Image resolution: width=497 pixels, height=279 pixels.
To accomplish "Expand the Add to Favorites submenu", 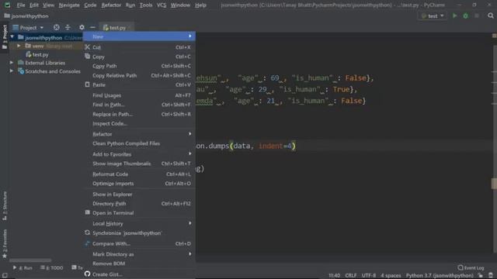I will [139, 154].
